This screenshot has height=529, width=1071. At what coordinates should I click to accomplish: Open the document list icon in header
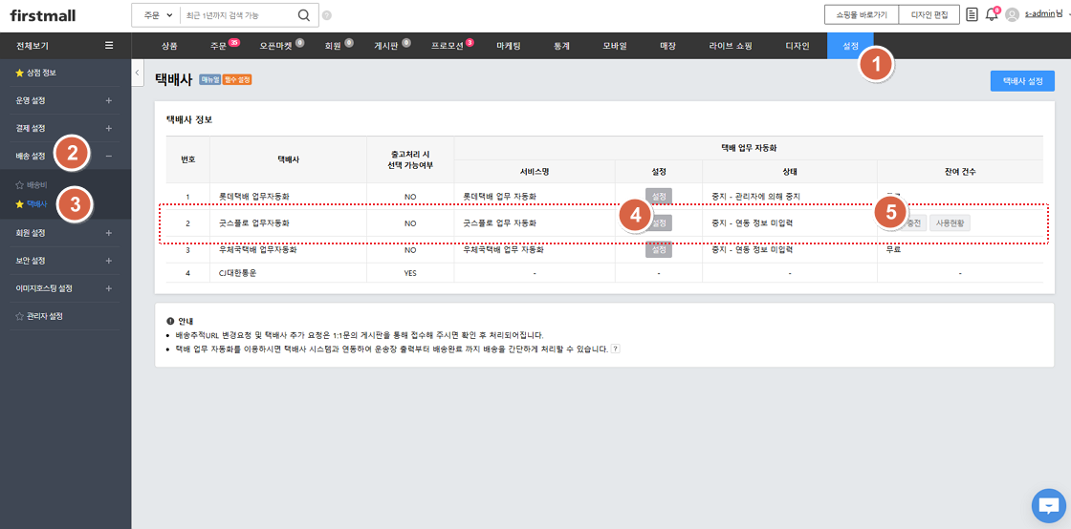tap(972, 14)
